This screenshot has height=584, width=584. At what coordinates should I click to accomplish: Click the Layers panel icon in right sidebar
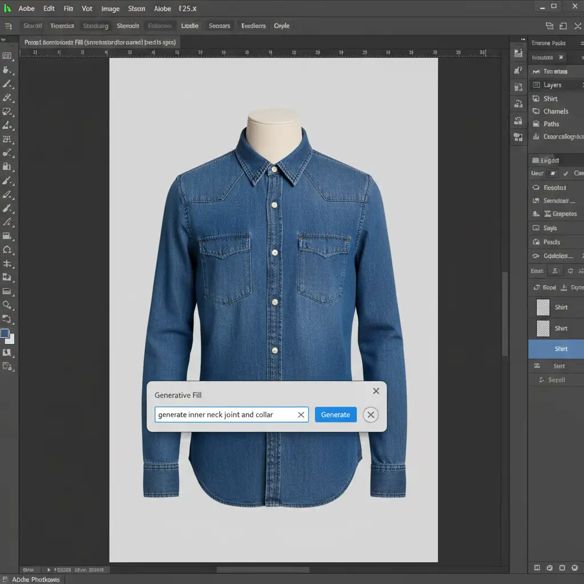536,85
